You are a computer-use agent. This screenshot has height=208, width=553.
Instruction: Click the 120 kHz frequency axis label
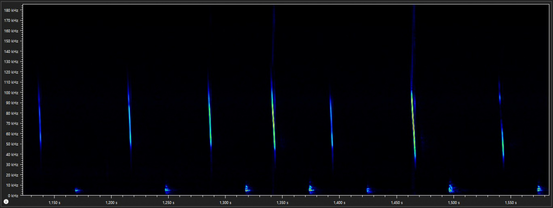11,72
